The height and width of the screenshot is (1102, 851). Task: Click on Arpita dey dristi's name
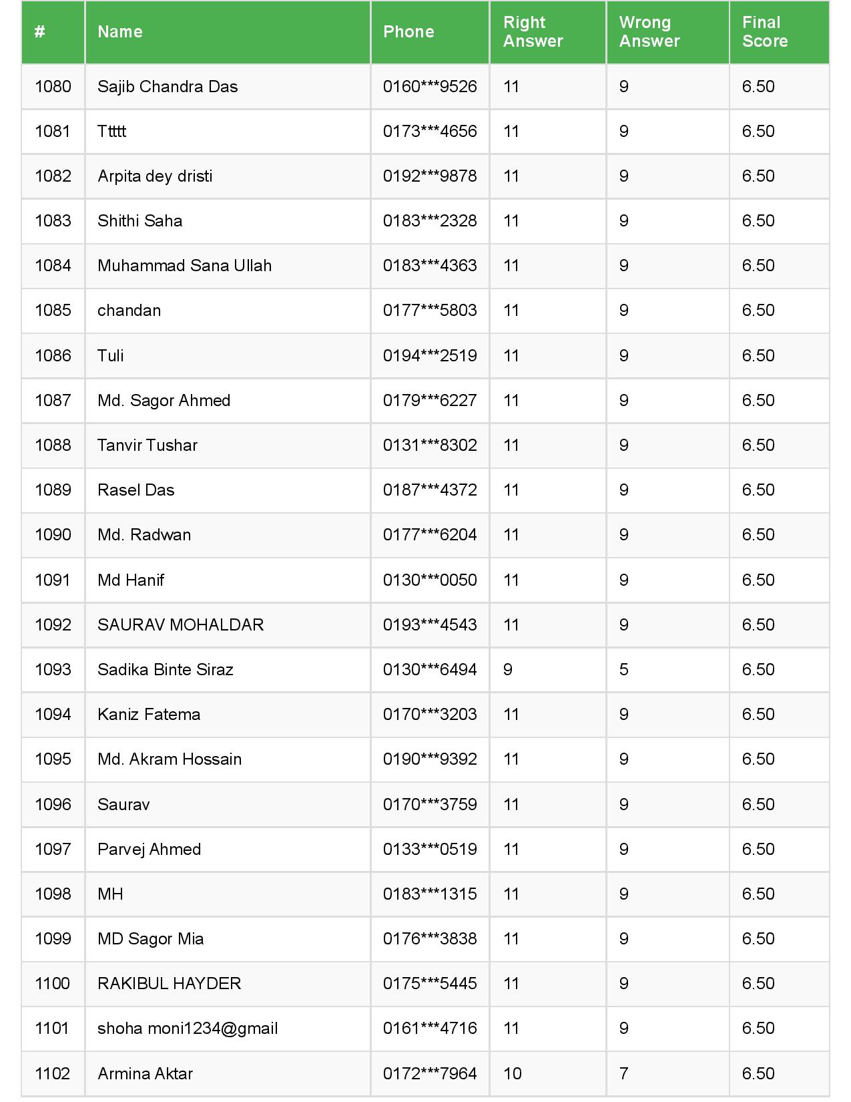click(x=155, y=176)
